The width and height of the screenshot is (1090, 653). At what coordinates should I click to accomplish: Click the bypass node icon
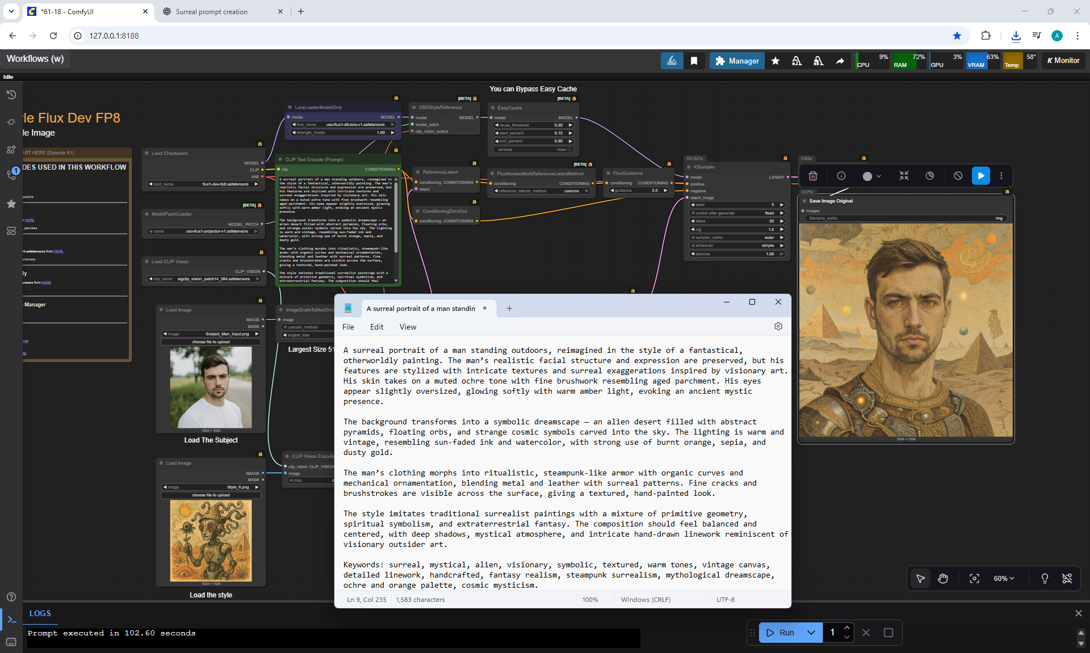[958, 176]
